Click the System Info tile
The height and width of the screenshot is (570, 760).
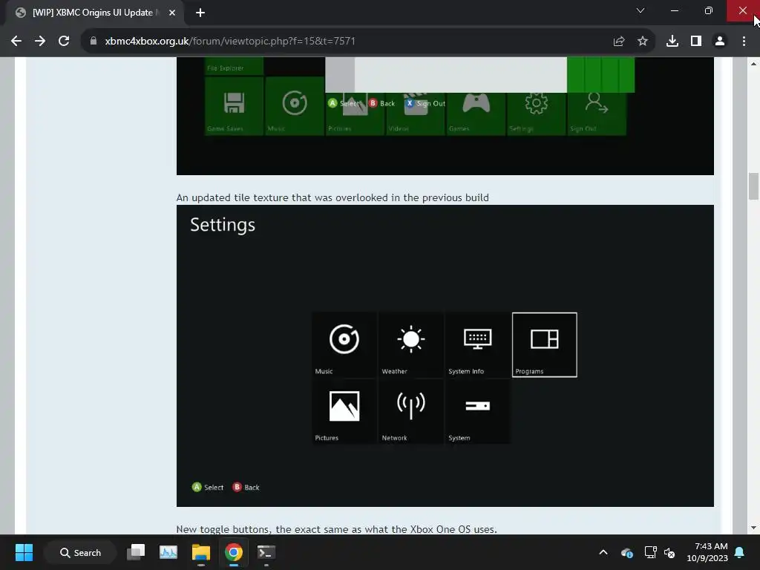(477, 344)
